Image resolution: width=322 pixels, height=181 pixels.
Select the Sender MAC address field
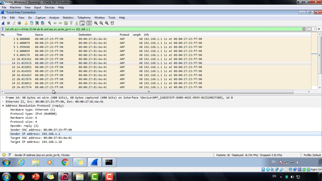click(x=41, y=130)
